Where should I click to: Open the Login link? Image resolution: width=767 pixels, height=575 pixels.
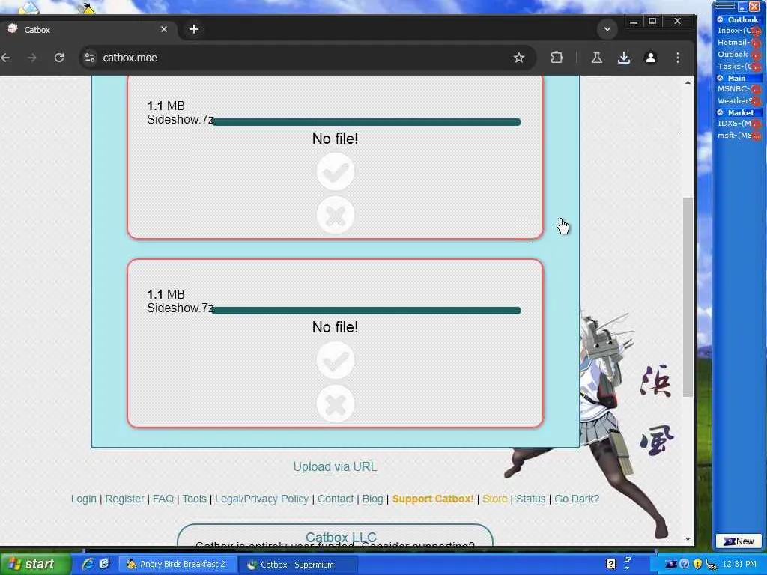pos(84,499)
